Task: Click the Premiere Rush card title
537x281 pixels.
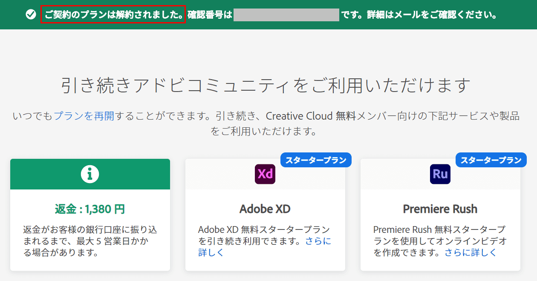Action: coord(440,209)
